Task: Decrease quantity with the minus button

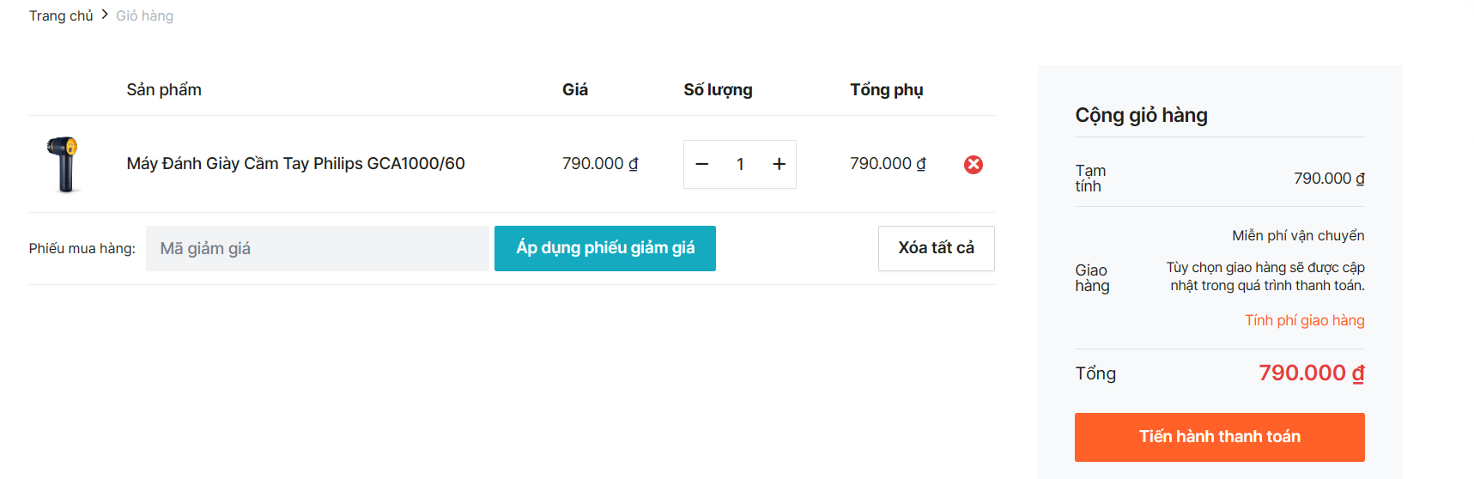Action: 701,164
